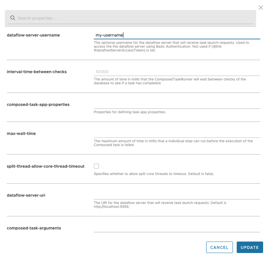This screenshot has width=268, height=257.
Task: Click the composed-task-app-properties label
Action: pos(38,104)
